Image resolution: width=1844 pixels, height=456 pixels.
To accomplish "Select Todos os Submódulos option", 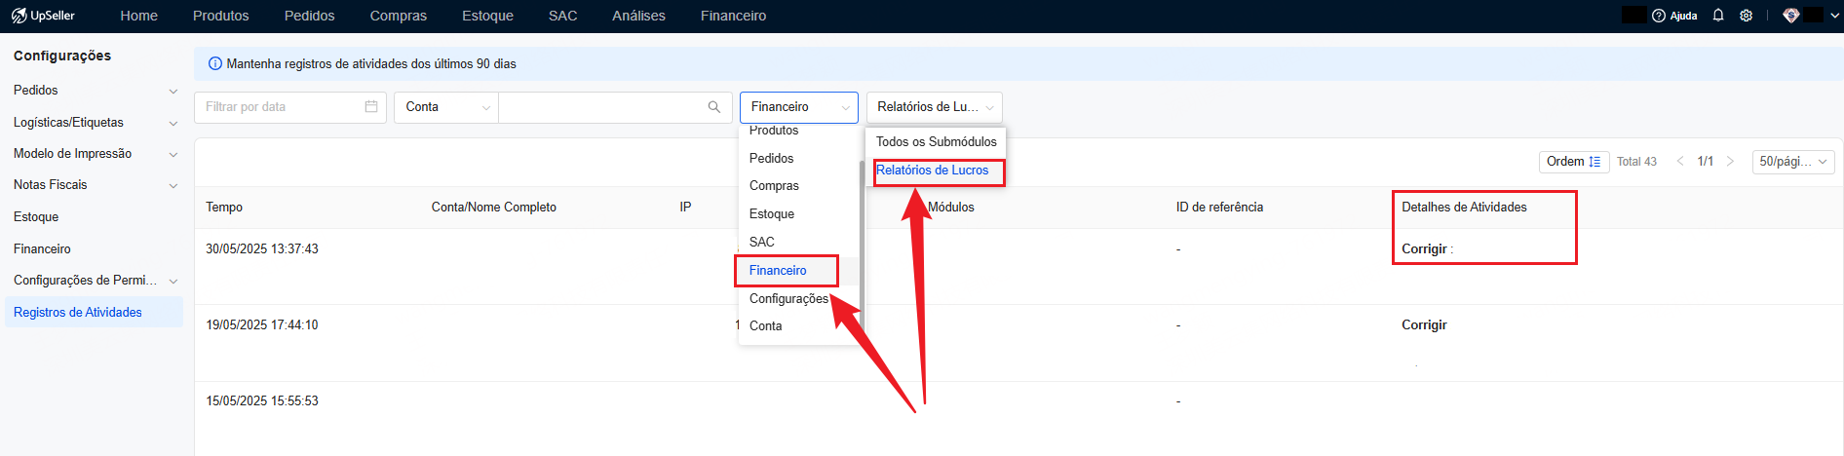I will pyautogui.click(x=936, y=142).
